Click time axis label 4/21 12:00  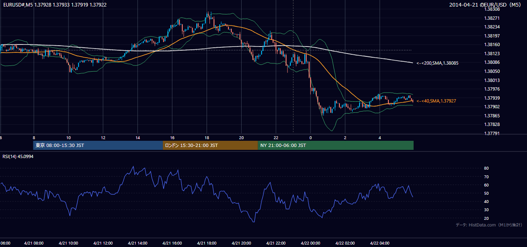pyautogui.click(x=103, y=243)
